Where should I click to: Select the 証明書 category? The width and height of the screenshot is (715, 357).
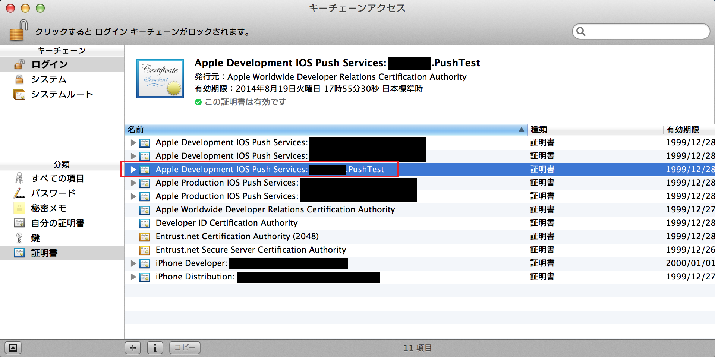pos(62,253)
